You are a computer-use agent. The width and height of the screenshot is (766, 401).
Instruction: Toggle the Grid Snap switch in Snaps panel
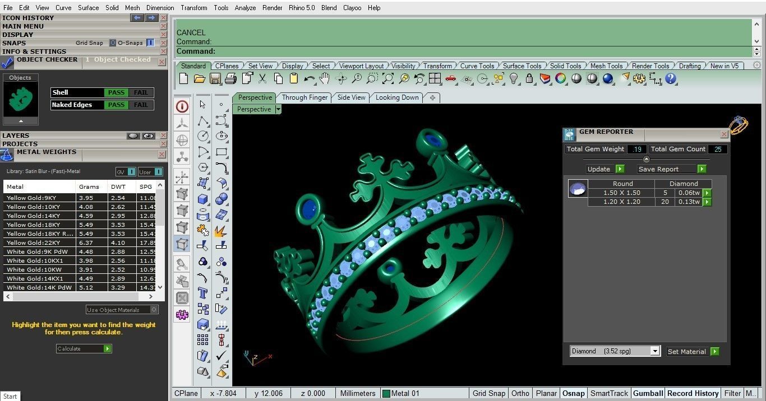point(113,43)
